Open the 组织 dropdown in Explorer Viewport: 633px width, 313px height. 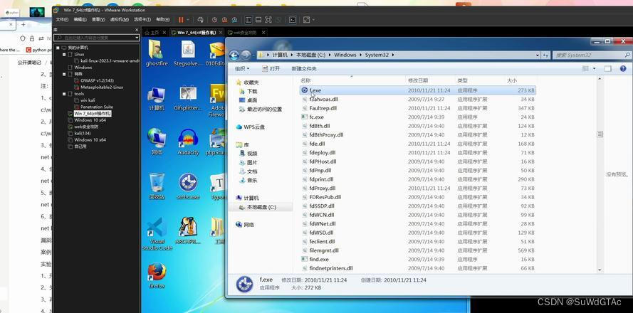[242, 69]
